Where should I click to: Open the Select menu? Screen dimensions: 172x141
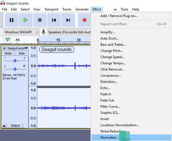coord(25,9)
